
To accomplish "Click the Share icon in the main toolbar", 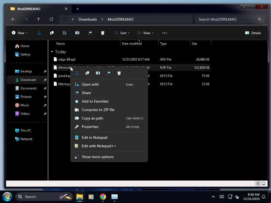I will 90,33.
